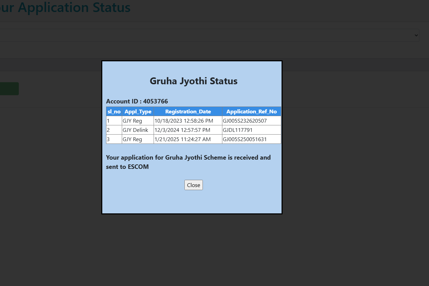Select the Account ID : 4053766 text
Image resolution: width=429 pixels, height=286 pixels.
(137, 101)
